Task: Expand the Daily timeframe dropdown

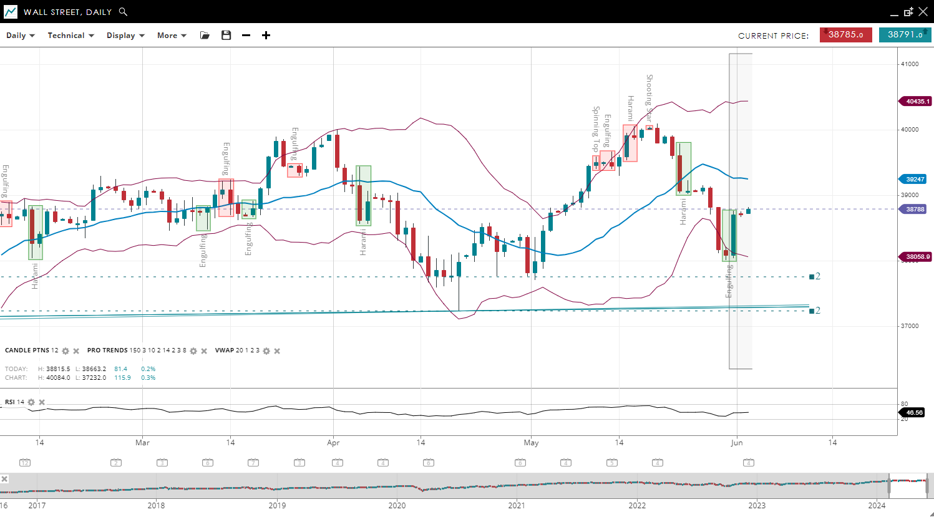Action: [21, 36]
